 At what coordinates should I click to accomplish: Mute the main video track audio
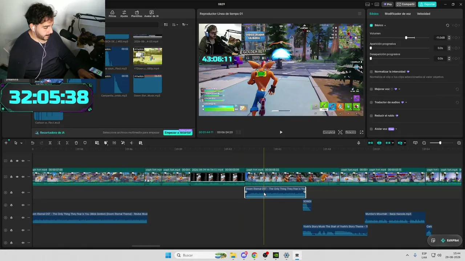pyautogui.click(x=23, y=177)
